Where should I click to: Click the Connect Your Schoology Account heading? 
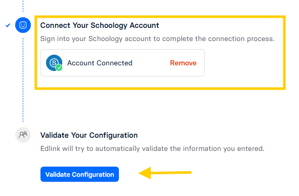[x=100, y=25]
